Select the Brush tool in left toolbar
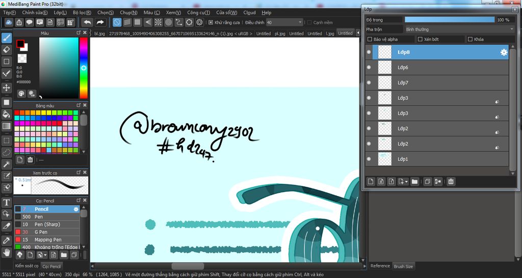Viewport: 522px width, 278px height. [x=6, y=38]
